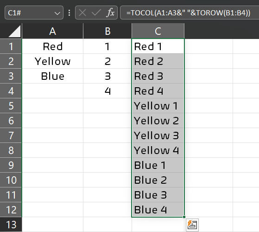
Task: Click the cell reading Red 1
Action: point(158,46)
